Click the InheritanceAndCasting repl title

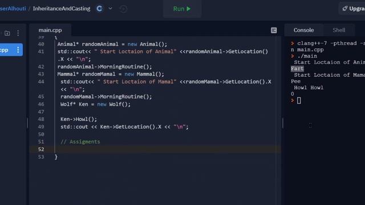click(62, 9)
